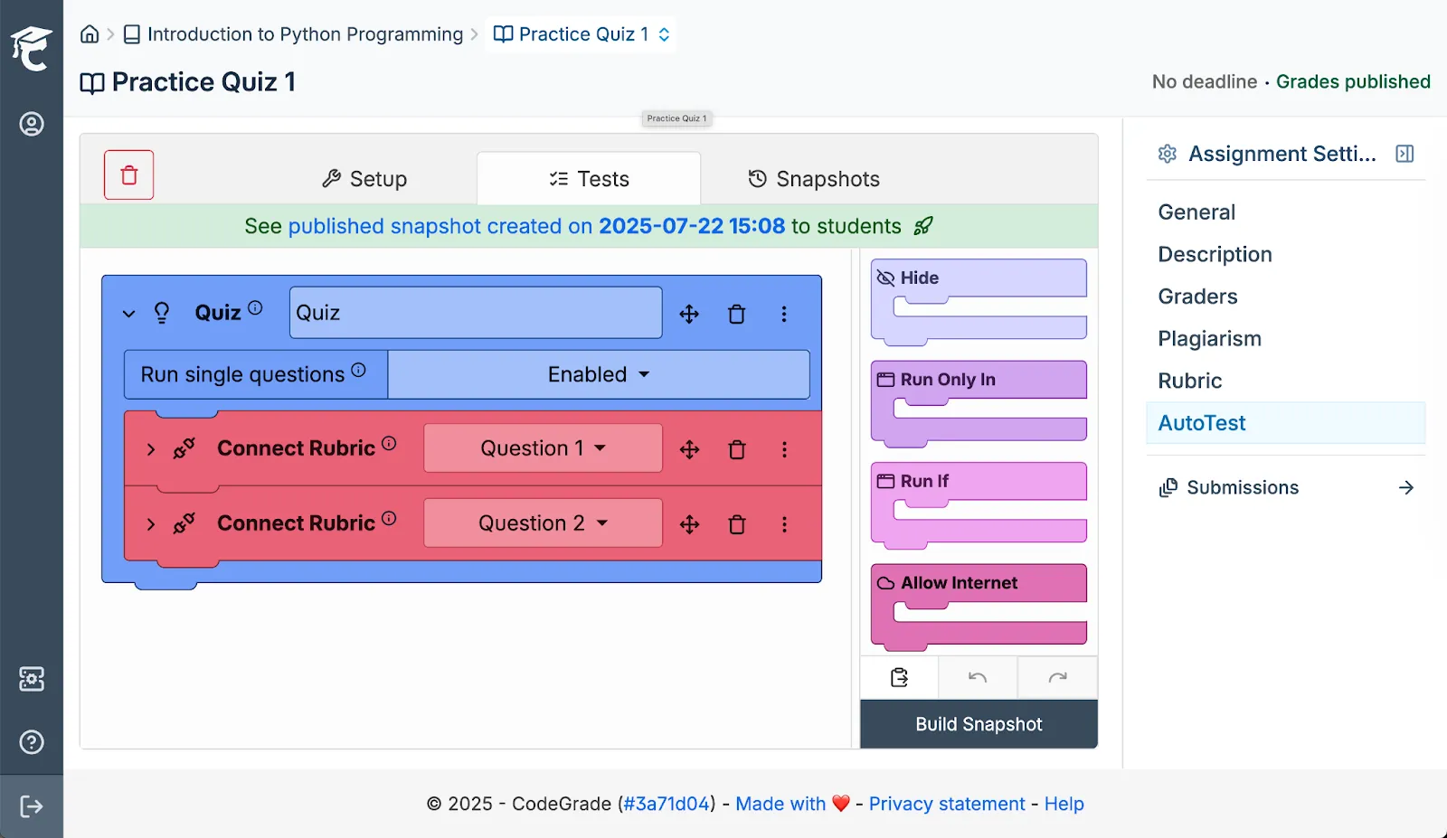1447x838 pixels.
Task: Open General assignment settings
Action: [1286, 212]
